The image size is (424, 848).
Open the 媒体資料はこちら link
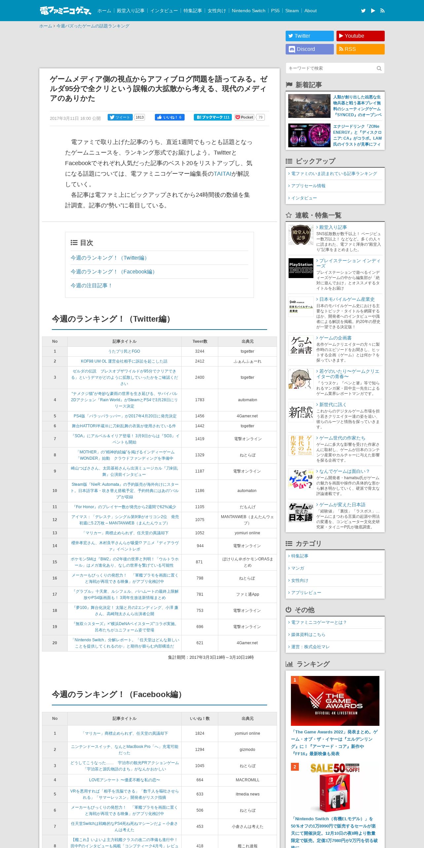click(x=308, y=634)
